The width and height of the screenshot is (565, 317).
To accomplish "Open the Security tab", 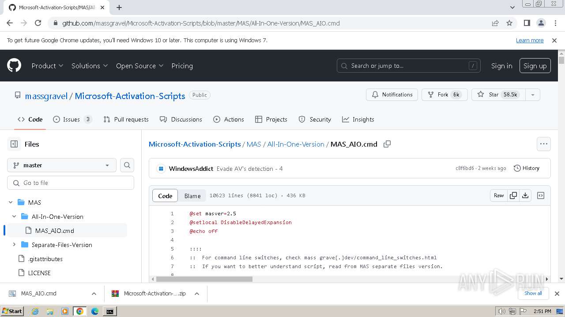I will pos(315,119).
